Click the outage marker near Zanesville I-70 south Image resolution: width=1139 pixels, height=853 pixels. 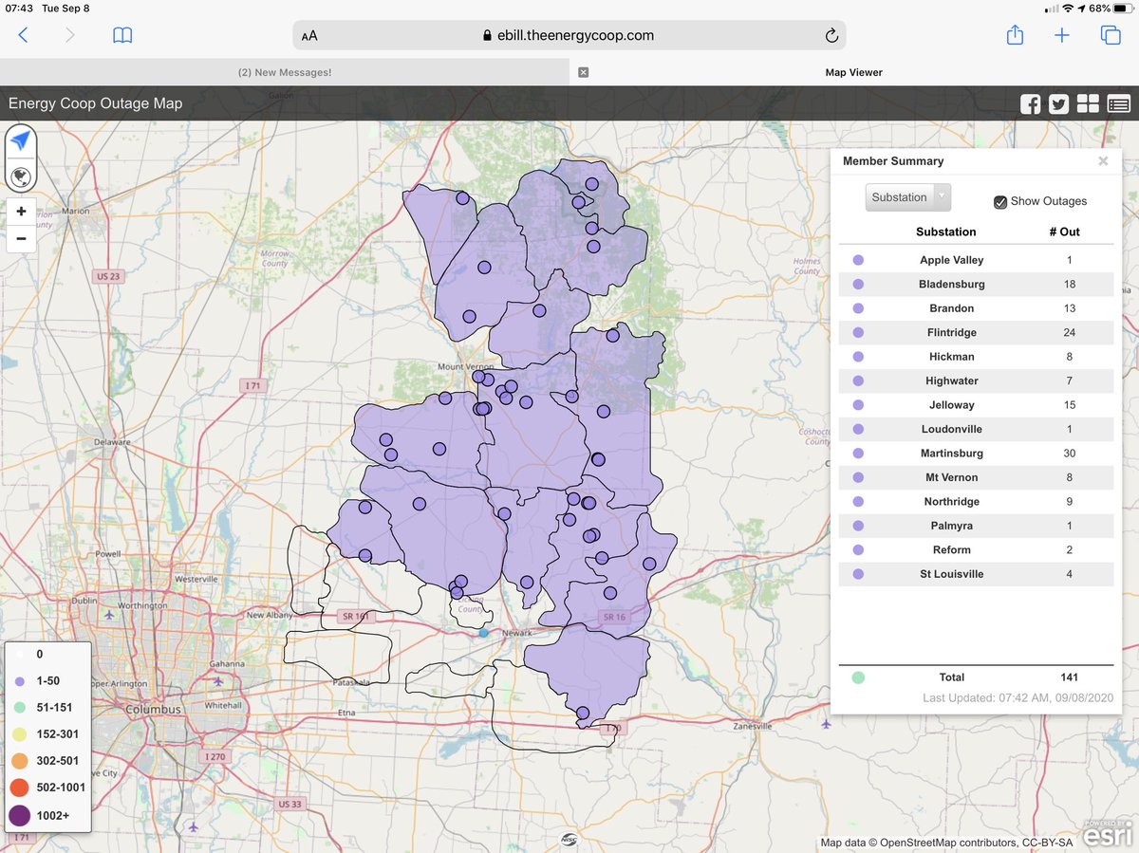pos(583,713)
